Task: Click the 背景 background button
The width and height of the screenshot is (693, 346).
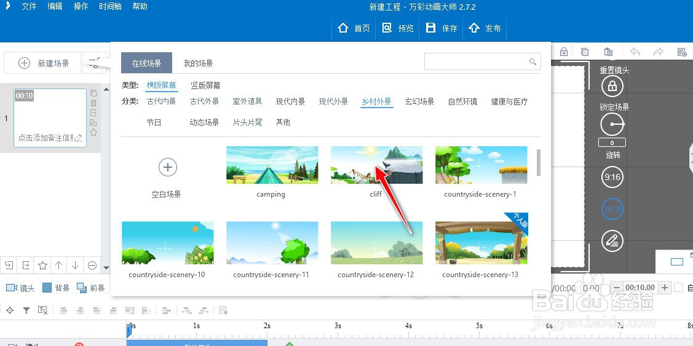Action: pos(56,288)
